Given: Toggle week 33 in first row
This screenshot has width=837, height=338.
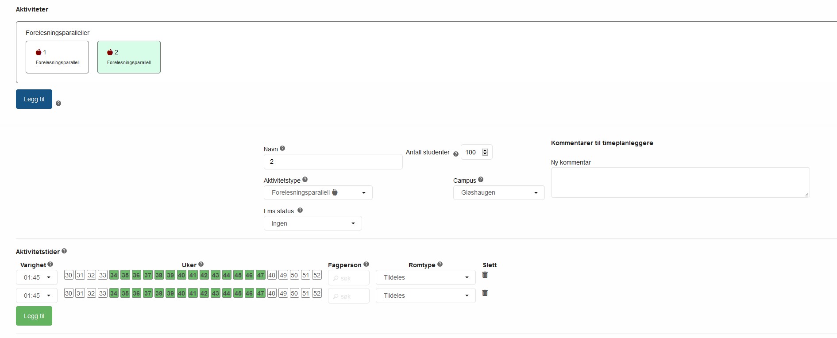Looking at the screenshot, I should [x=103, y=275].
